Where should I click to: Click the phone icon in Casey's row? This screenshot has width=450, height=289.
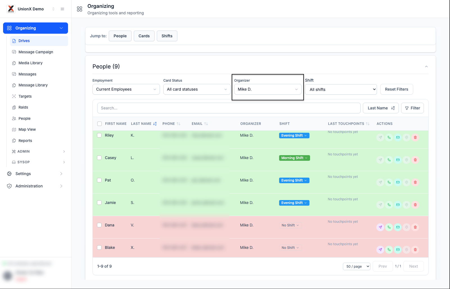point(389,160)
